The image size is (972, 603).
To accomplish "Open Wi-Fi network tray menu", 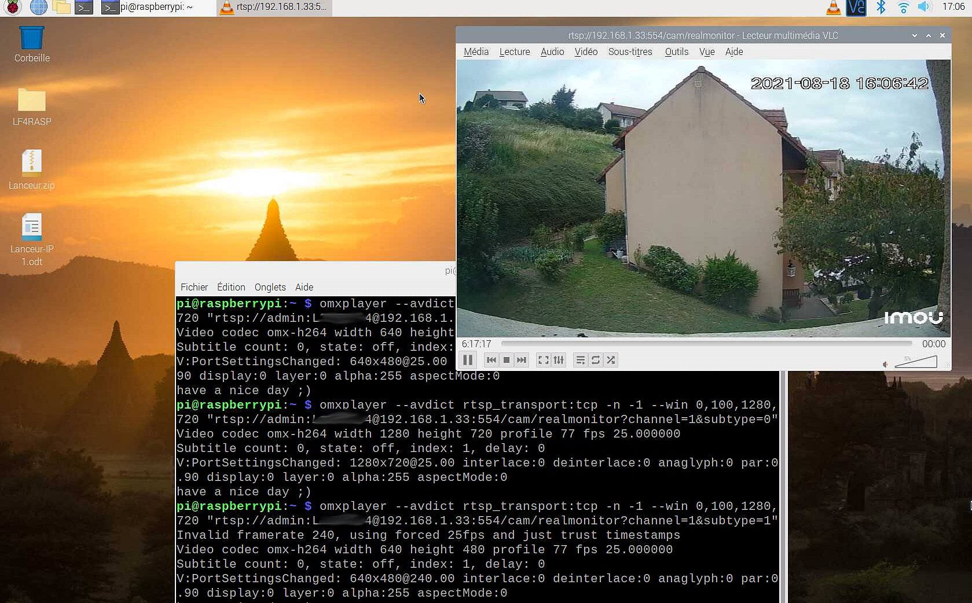I will [903, 8].
